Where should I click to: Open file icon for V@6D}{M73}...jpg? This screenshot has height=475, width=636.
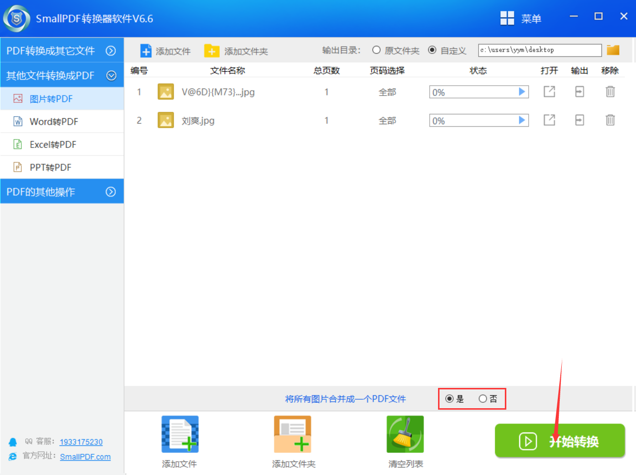pyautogui.click(x=549, y=92)
